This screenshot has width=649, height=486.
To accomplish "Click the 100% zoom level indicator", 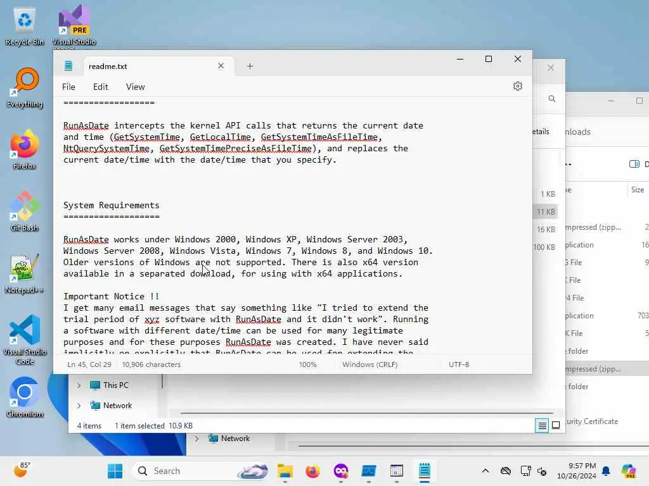I will pos(307,364).
